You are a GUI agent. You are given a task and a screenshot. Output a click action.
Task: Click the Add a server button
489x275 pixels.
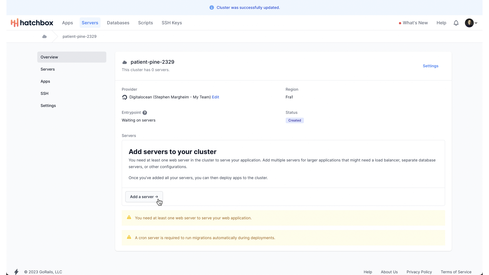[144, 197]
